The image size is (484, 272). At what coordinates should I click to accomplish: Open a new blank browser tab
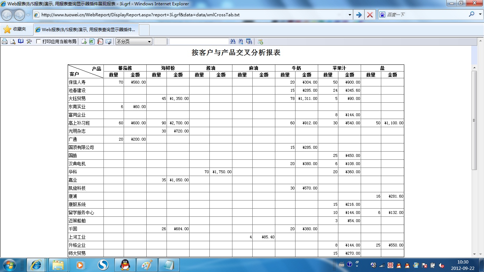[x=145, y=30]
